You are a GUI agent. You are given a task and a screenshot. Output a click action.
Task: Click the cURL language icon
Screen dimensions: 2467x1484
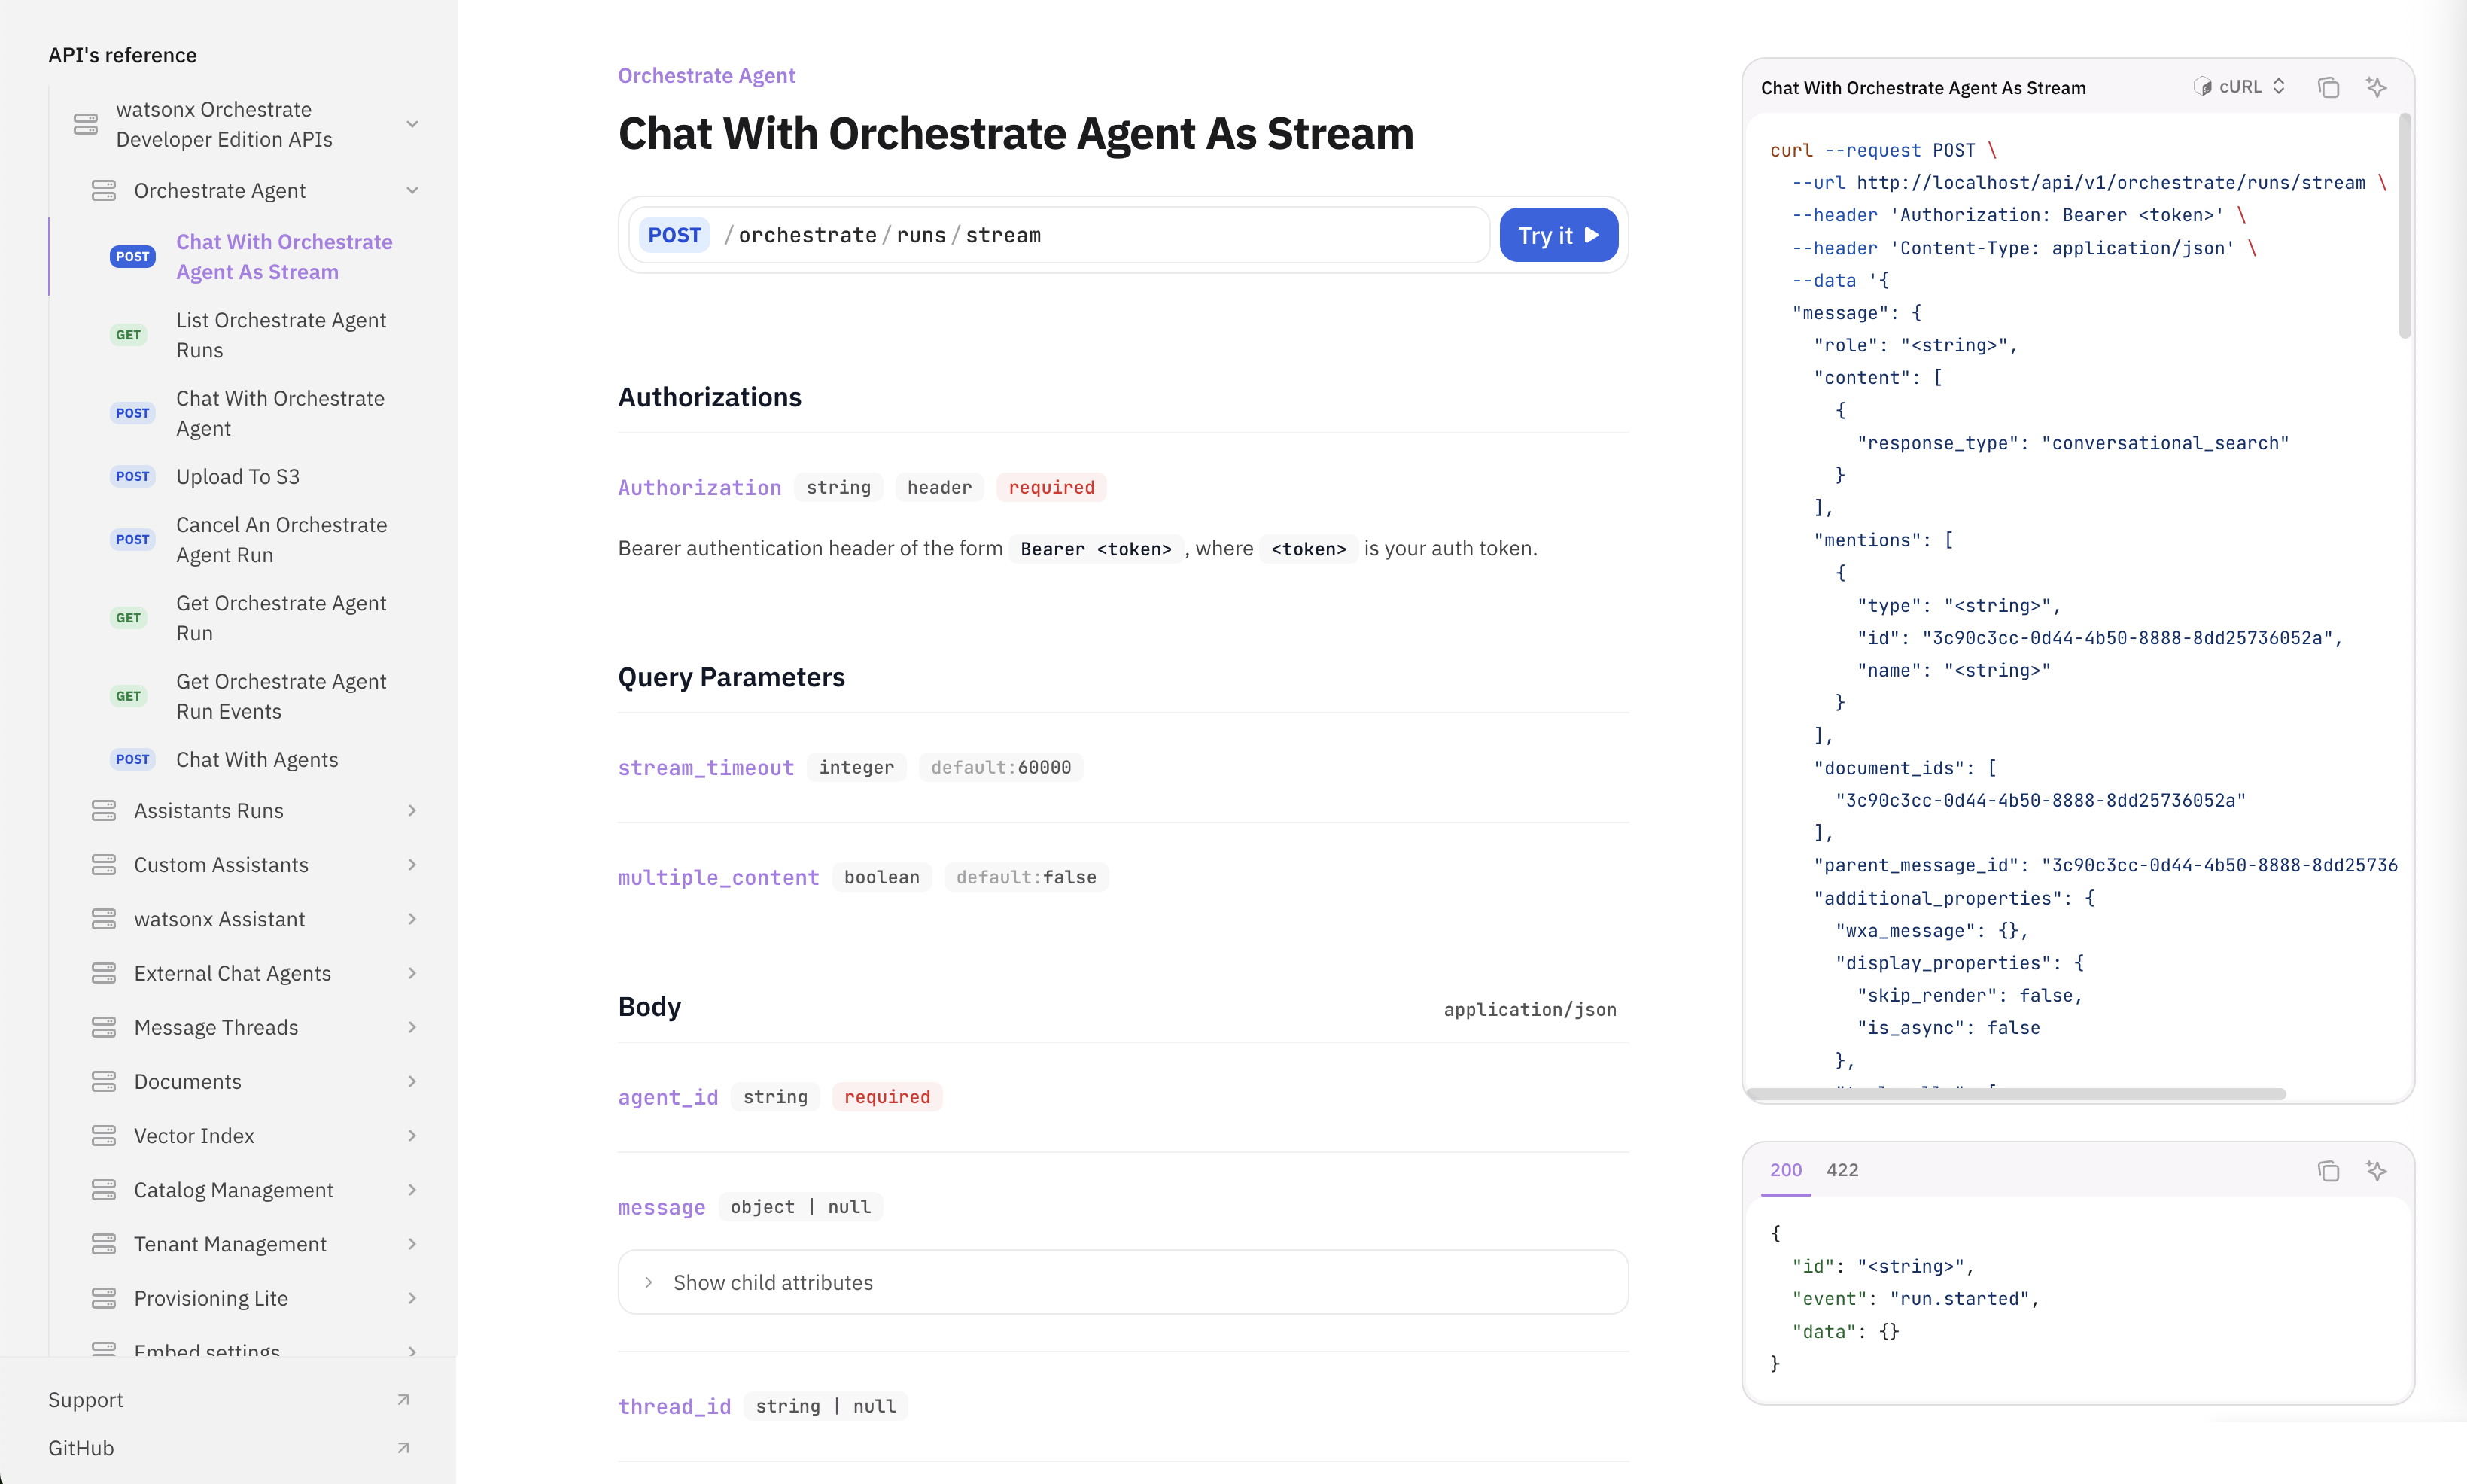[x=2202, y=87]
